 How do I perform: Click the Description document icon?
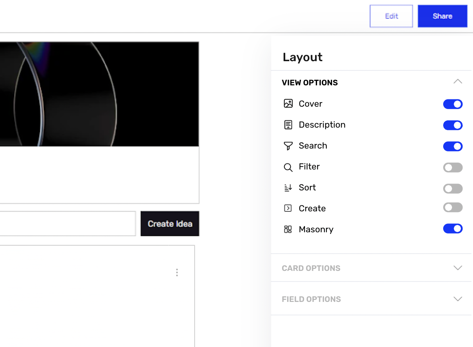[288, 124]
